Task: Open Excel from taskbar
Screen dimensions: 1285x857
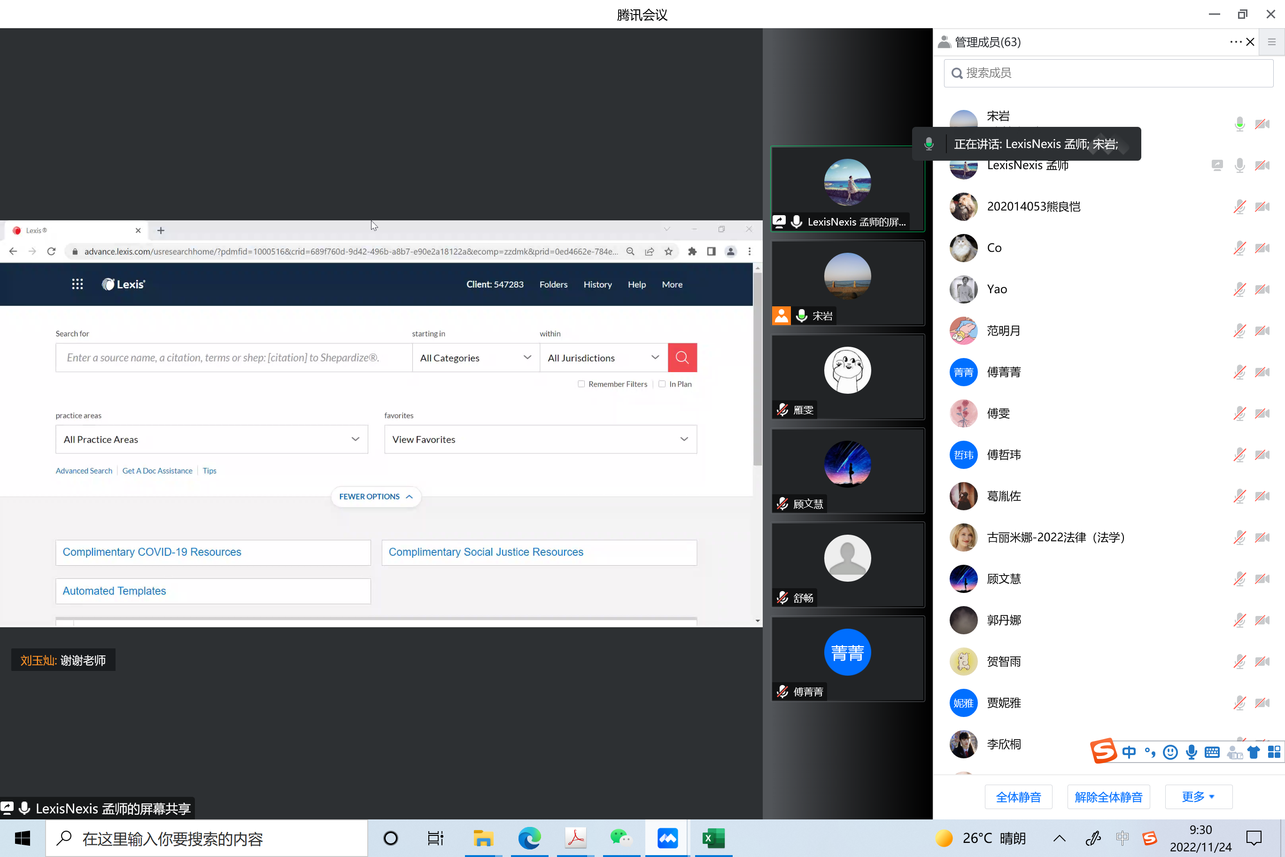Action: pos(713,838)
